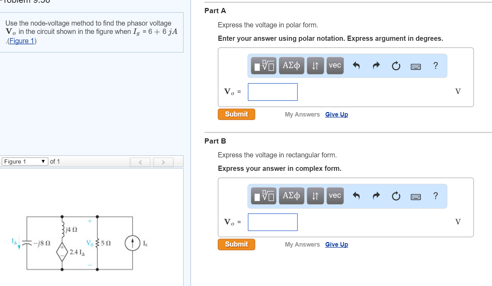Redo the last action in Part A editor
Viewport: 492px width, 286px height.
pos(376,65)
